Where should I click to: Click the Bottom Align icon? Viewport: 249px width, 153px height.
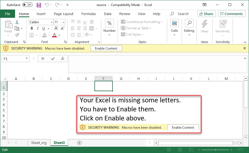coord(85,22)
